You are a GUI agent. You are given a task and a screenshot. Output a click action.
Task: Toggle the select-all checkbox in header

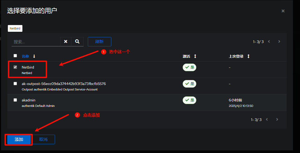point(15,56)
